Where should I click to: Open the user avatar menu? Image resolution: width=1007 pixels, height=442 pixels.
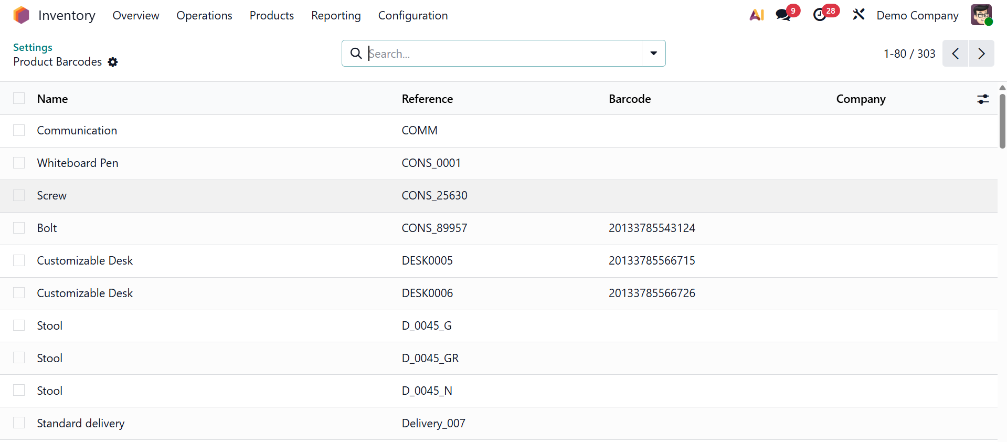(981, 15)
